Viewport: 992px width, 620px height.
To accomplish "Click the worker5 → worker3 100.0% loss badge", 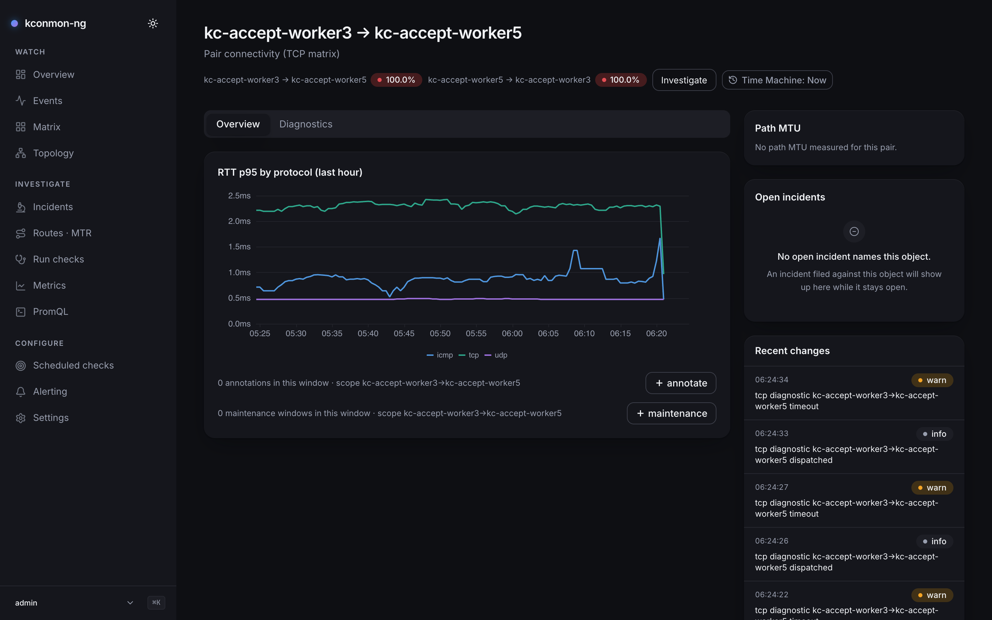I will coord(620,80).
